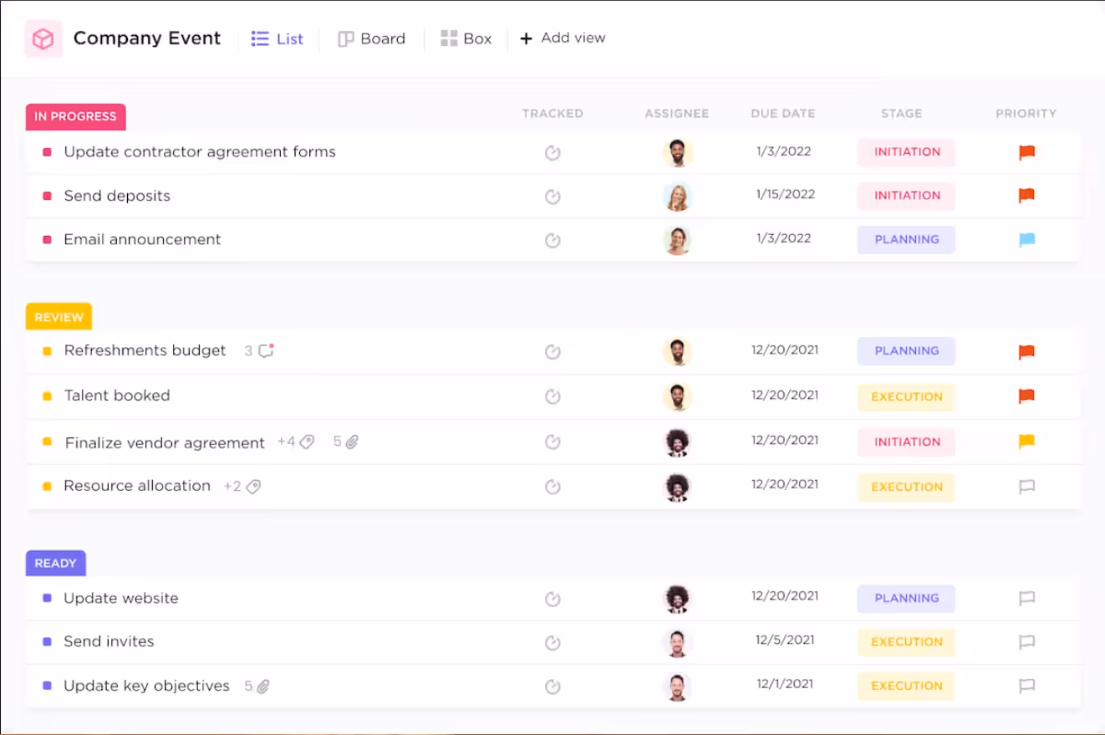Open the PLANNING stage for Update website
Screen dimensions: 1105x735
pyautogui.click(x=906, y=599)
